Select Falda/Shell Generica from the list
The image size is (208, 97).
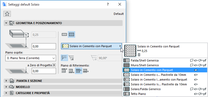pyautogui.click(x=165, y=60)
